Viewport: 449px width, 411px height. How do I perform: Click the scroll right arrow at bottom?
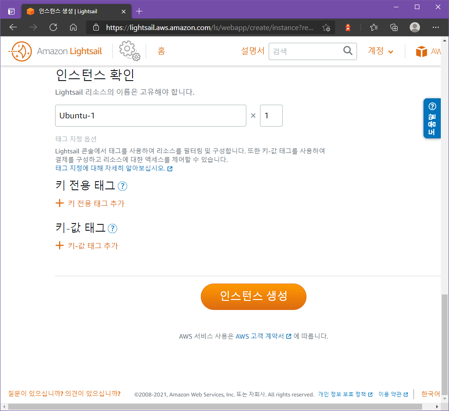(437, 407)
